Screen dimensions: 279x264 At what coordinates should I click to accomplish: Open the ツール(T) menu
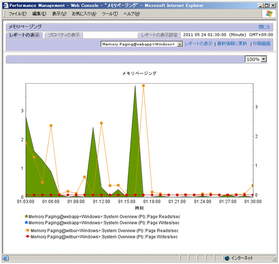110,14
